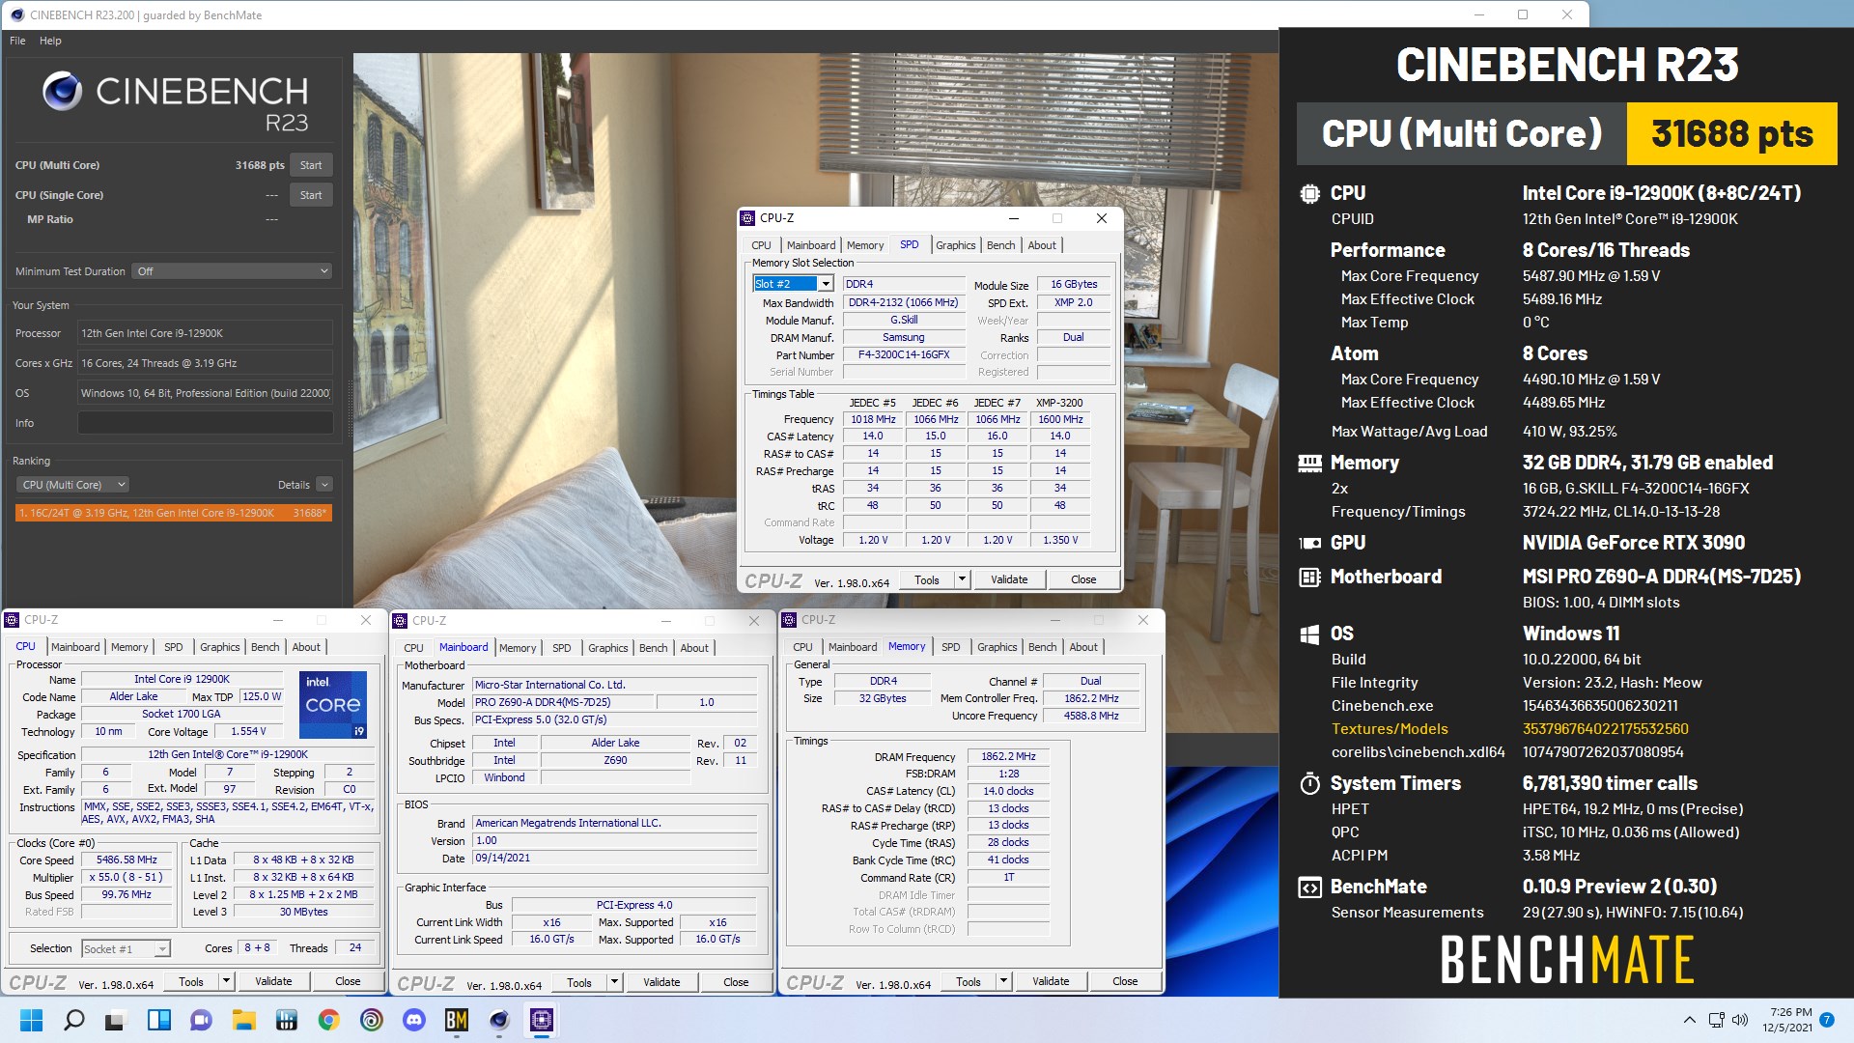The image size is (1854, 1043).
Task: Click XMP-3200 timings column header
Action: coord(1059,403)
